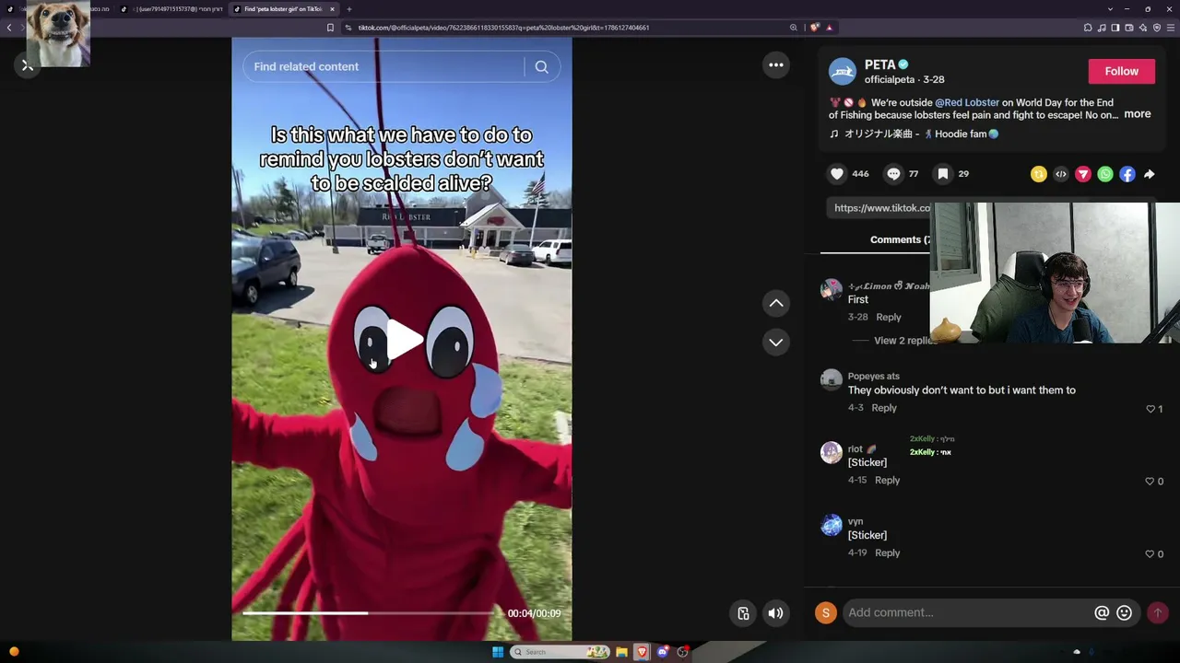
Task: Share the video to WhatsApp
Action: (x=1105, y=174)
